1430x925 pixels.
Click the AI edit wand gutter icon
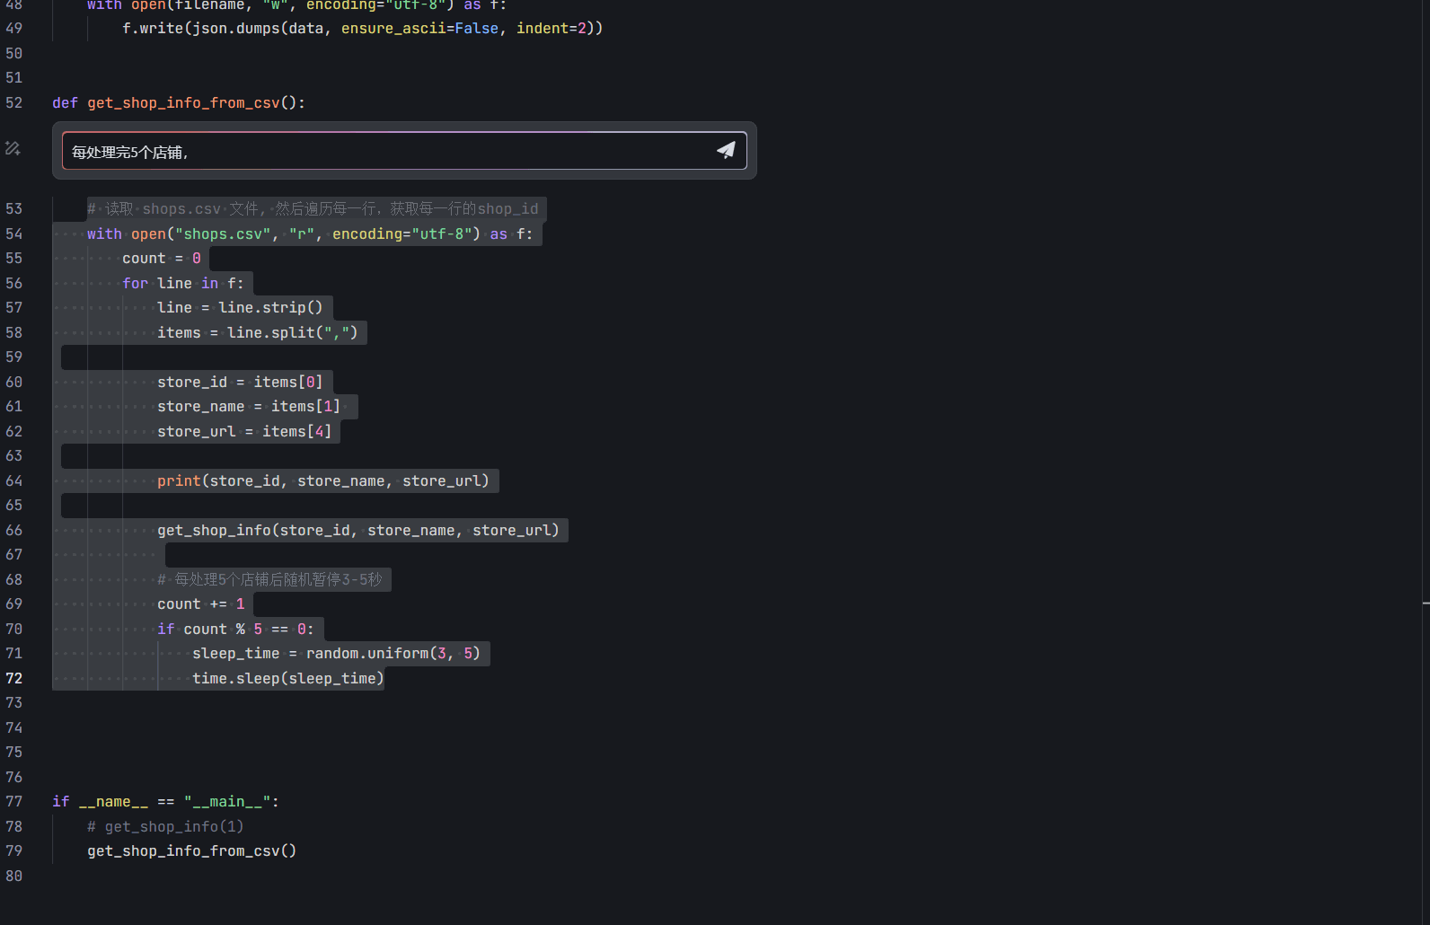coord(13,148)
